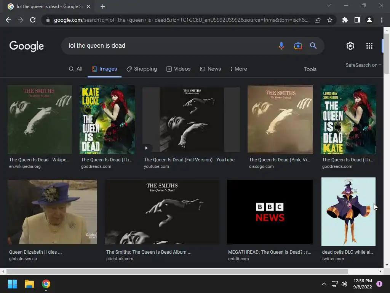
Task: Click the horizontal scrollbar at bottom
Action: tap(177, 271)
